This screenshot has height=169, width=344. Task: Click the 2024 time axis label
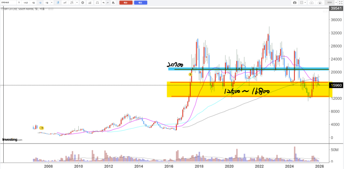point(289,166)
